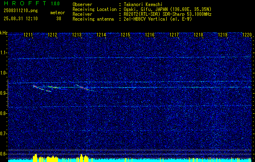Click the kHz axis unit label
This screenshot has width=255, height=162.
tap(4, 33)
